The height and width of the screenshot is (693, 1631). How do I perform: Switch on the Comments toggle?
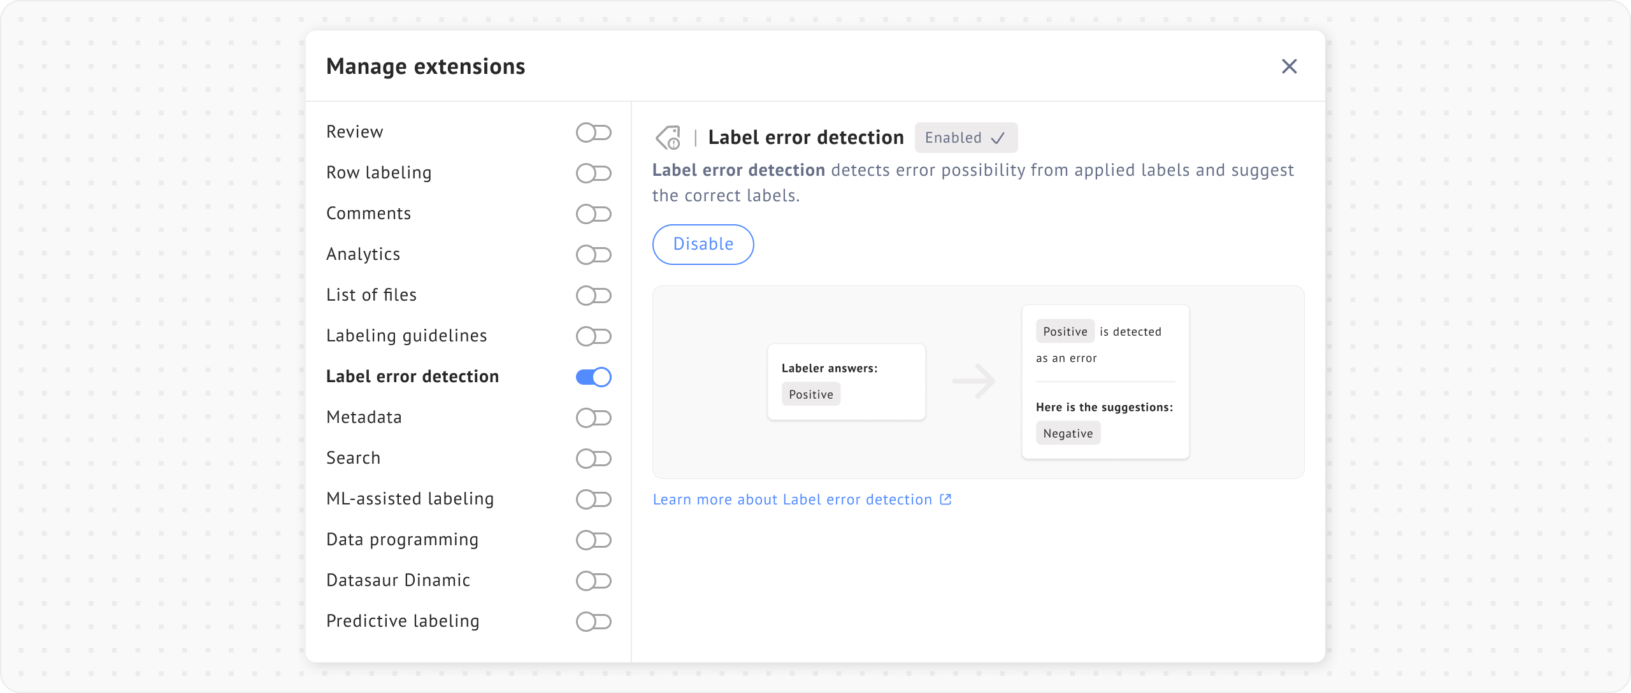click(x=593, y=214)
